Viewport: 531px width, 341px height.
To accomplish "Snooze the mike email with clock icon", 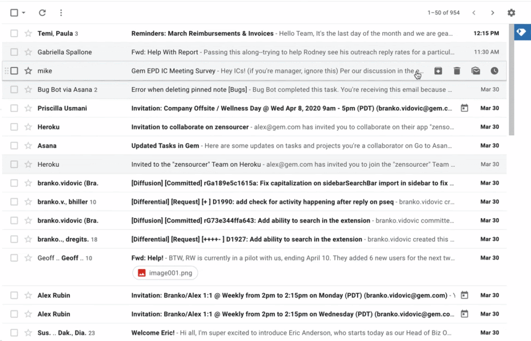I will click(494, 71).
